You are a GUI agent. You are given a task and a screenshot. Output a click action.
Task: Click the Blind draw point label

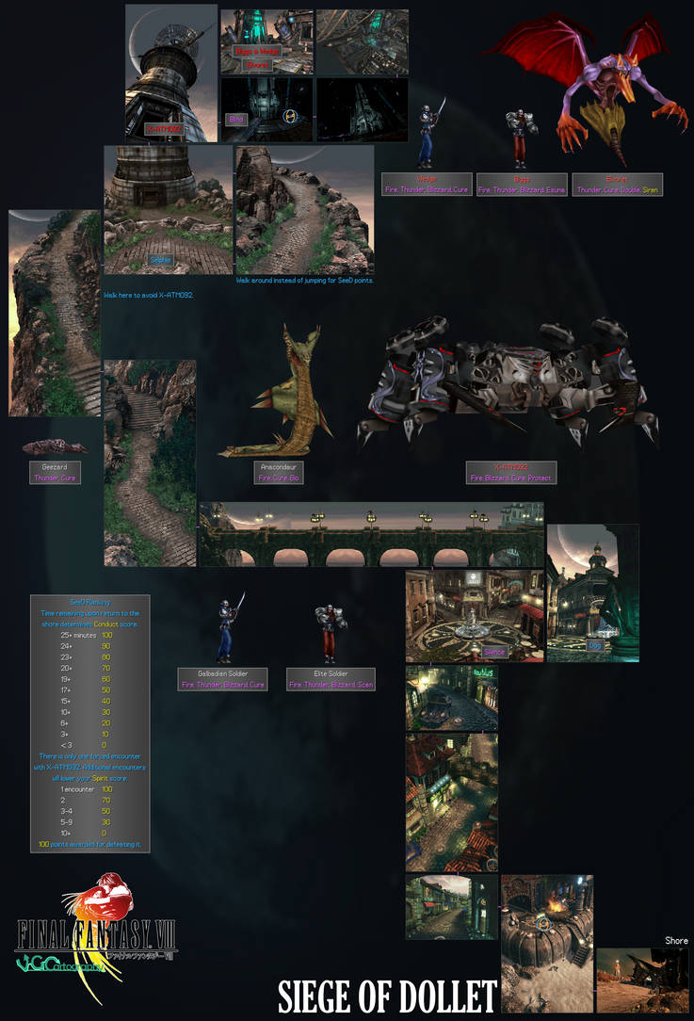236,120
